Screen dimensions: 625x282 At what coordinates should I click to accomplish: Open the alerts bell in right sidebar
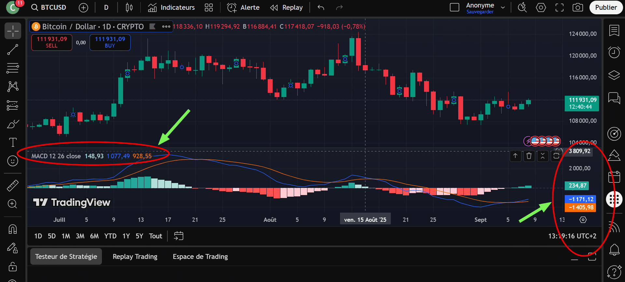pos(614,250)
